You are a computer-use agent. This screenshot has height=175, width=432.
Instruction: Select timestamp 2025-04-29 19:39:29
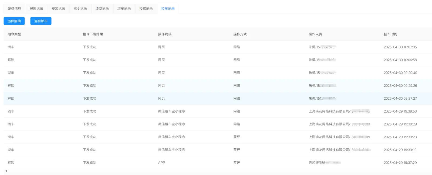(400, 124)
